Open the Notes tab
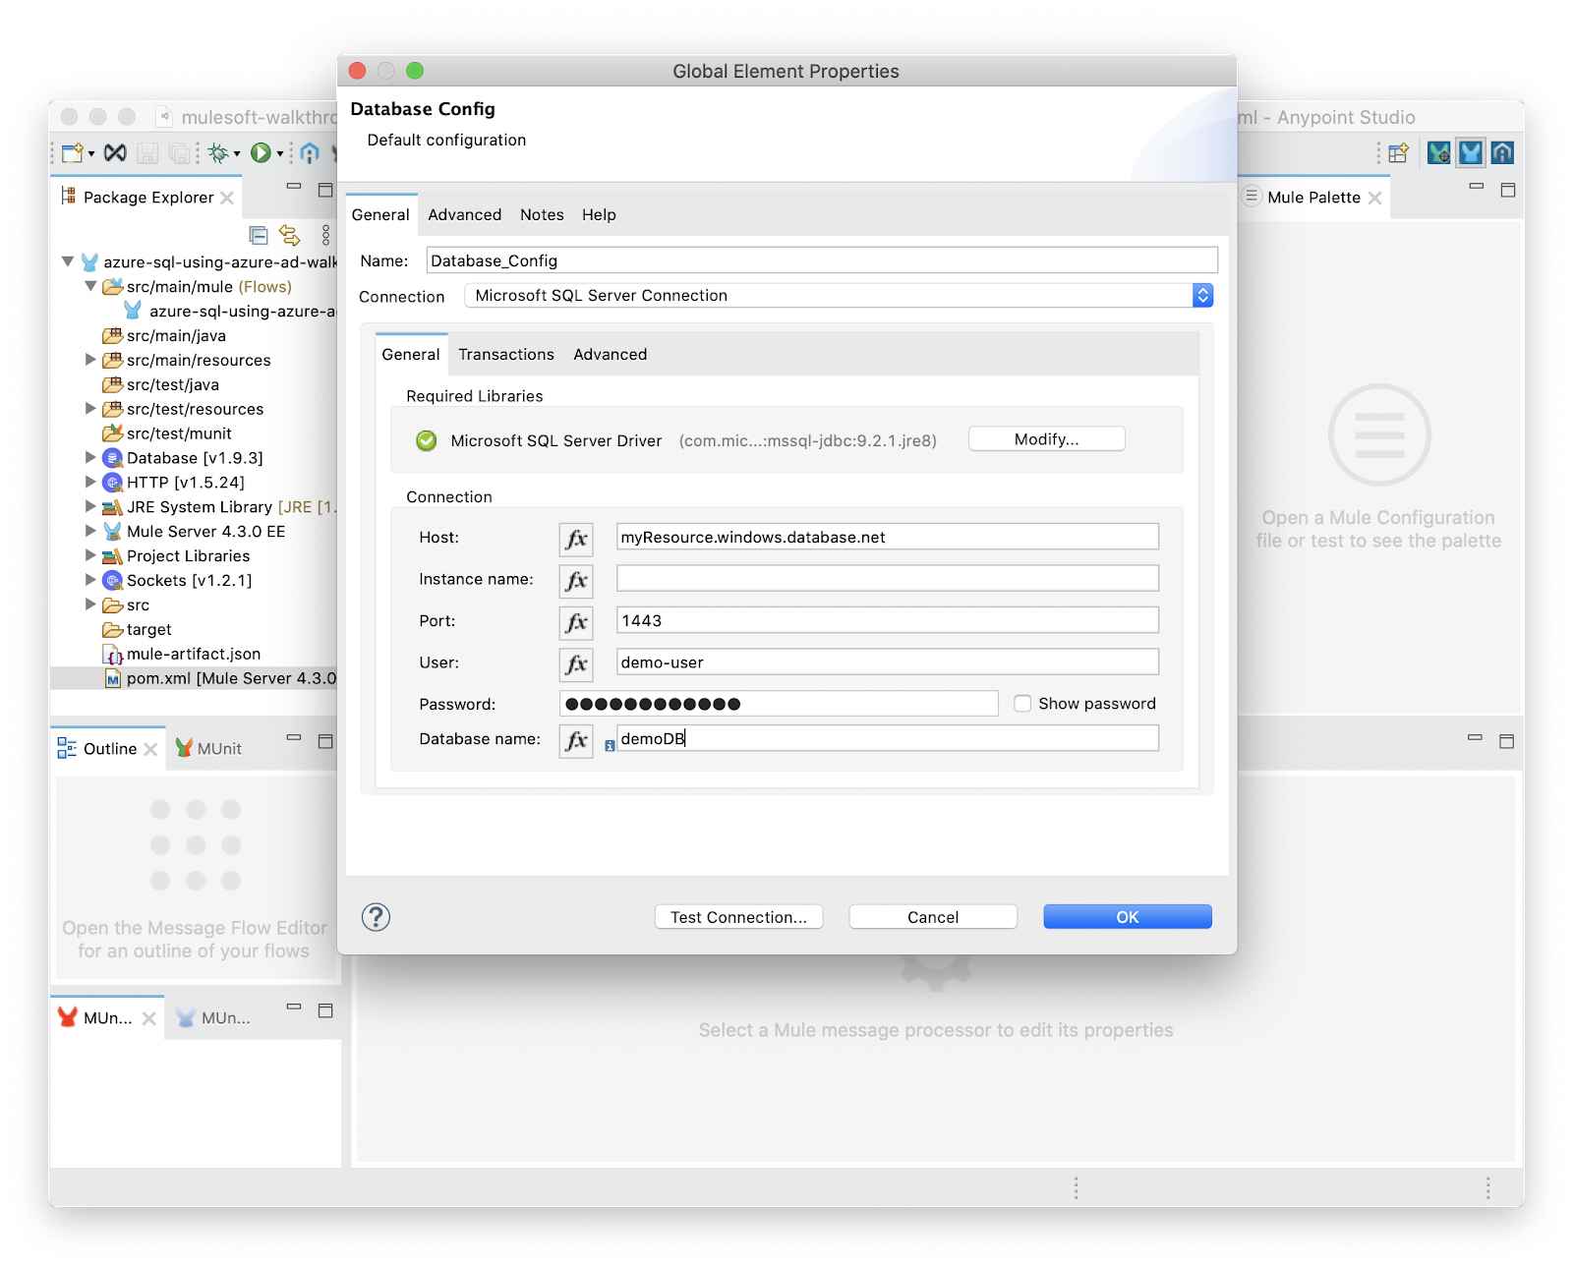1573x1267 pixels. (542, 215)
